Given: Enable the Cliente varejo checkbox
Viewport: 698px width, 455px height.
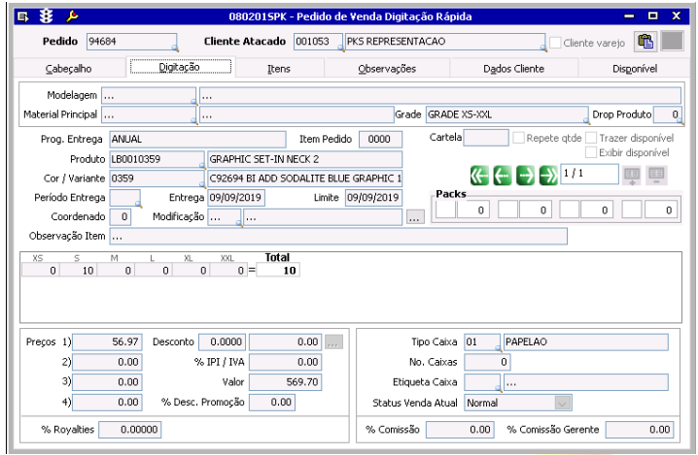Looking at the screenshot, I should pos(556,43).
